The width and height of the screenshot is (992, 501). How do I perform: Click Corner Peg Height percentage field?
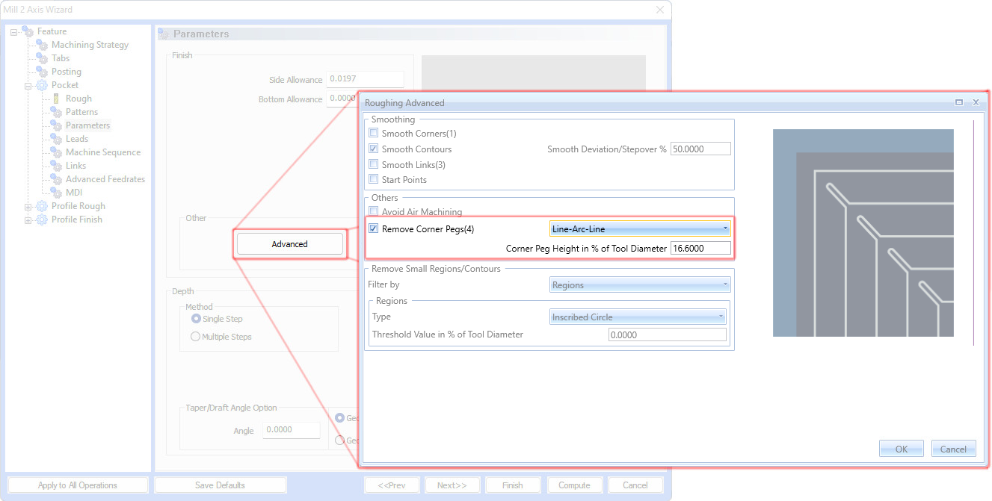point(700,248)
